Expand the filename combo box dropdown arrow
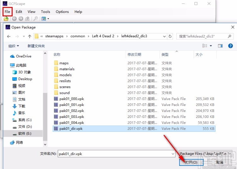The image size is (237, 169). 173,154
